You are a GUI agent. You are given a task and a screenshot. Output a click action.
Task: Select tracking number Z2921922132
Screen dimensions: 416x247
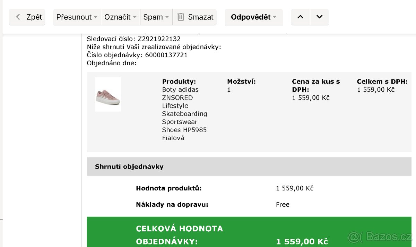(159, 39)
